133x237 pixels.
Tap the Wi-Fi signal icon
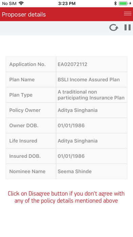pos(21,3)
